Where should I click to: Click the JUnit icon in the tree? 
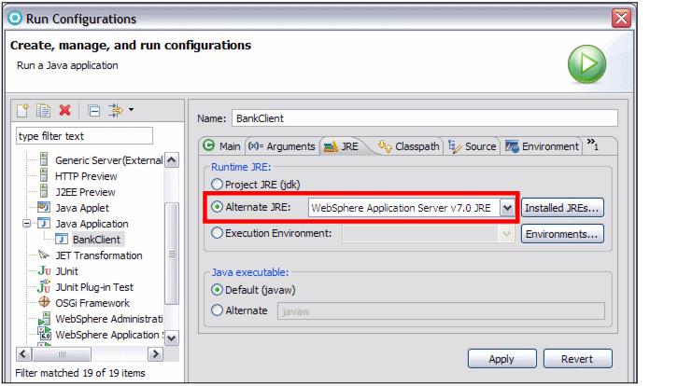coord(44,270)
